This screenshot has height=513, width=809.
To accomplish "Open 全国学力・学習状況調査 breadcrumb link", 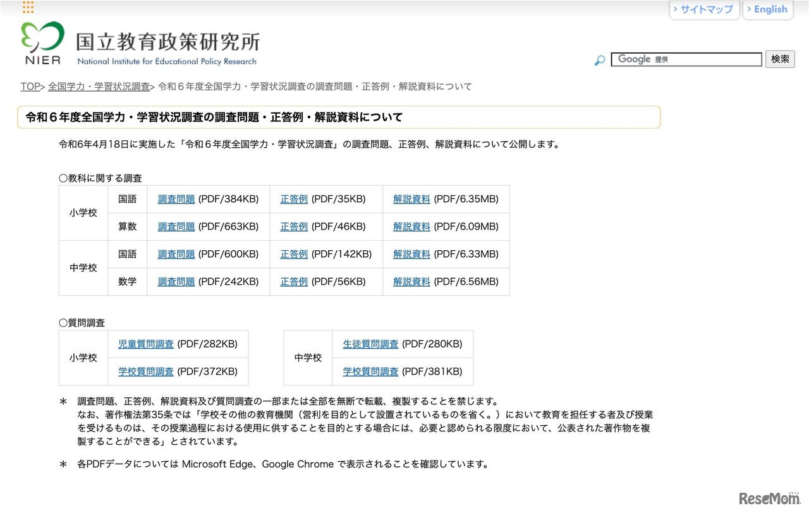I will point(99,87).
